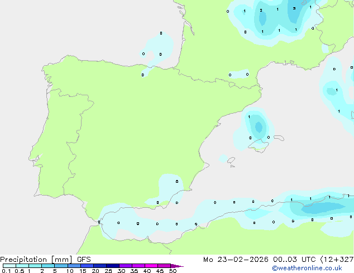The image size is (354, 273).
Task: Click the 0.5–1 mm legend color box
Action: tap(22, 266)
